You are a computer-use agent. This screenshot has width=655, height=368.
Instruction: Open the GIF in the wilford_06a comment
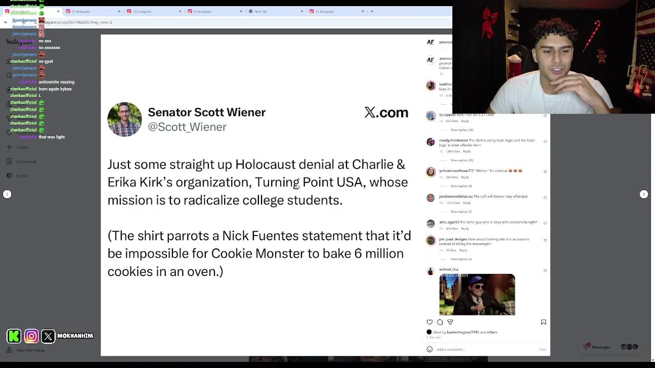(477, 294)
